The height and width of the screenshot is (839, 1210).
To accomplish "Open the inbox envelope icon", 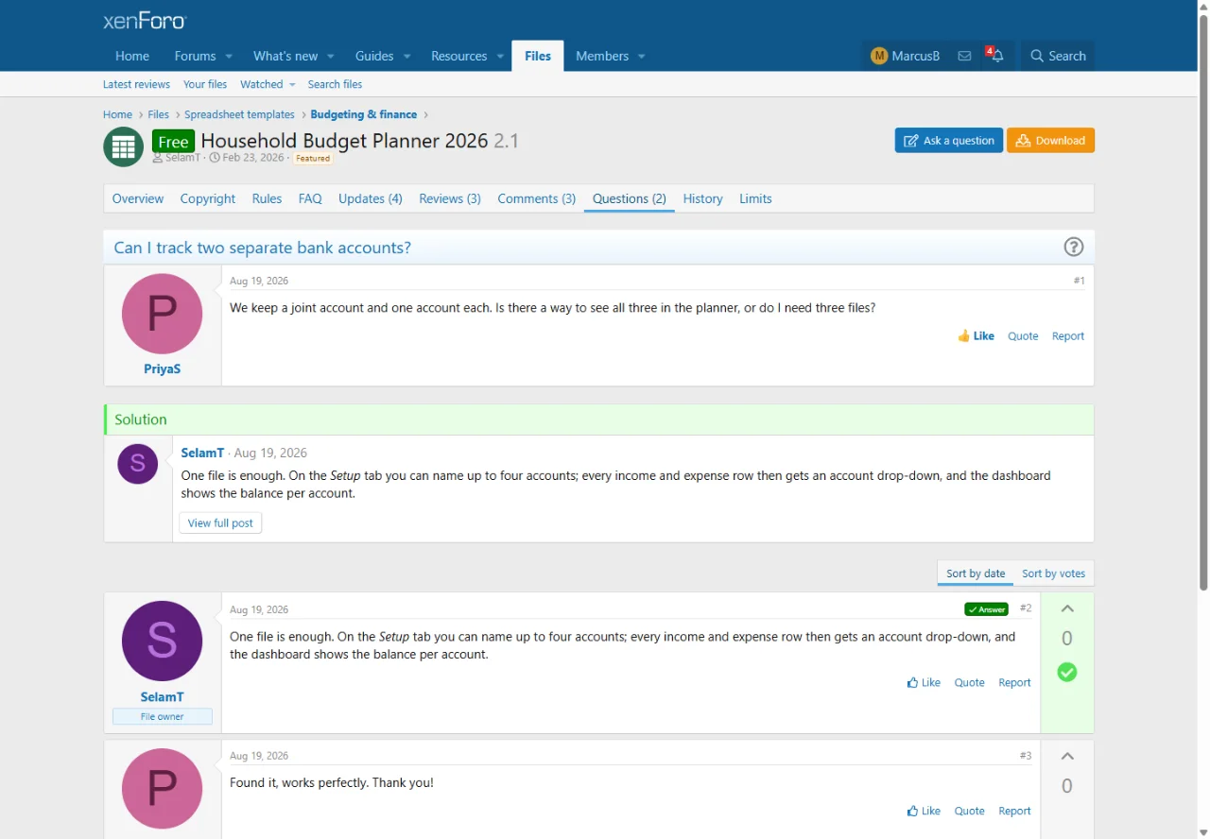I will click(x=964, y=56).
